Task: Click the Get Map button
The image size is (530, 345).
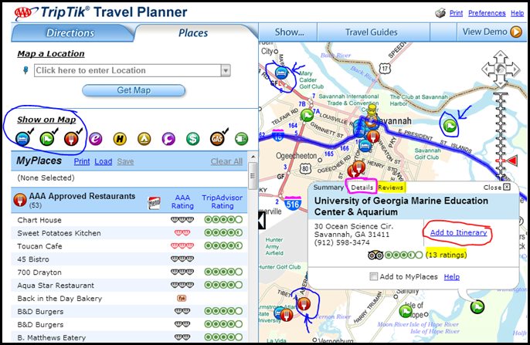Action: 134,90
